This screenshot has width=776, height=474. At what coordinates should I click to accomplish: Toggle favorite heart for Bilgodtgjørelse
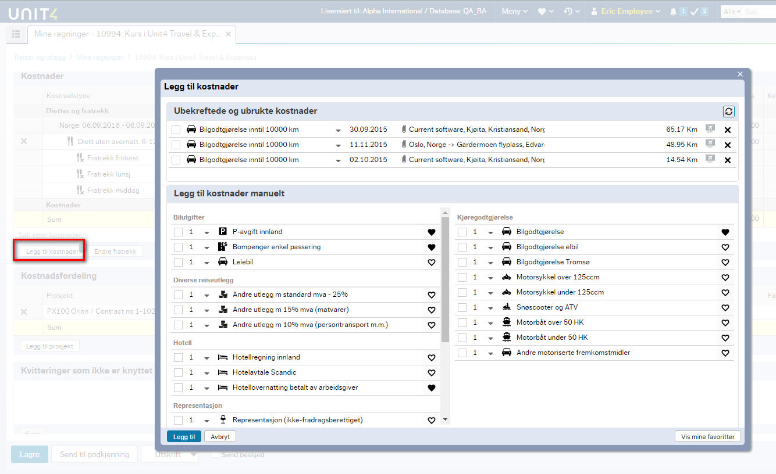[x=725, y=232]
